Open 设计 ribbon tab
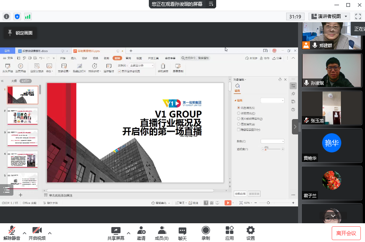Viewport: 365px width, 242px height. pyautogui.click(x=85, y=58)
